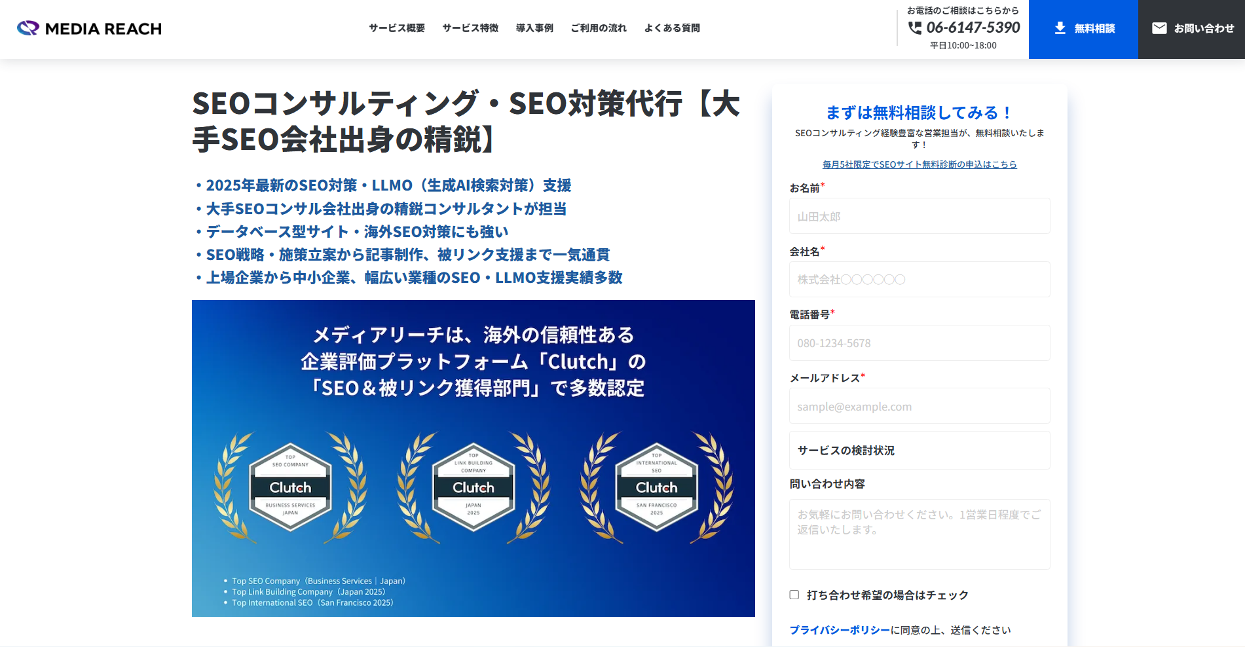Screen dimensions: 1245x647
Task: Click inside the メールアドレス input field
Action: point(920,406)
